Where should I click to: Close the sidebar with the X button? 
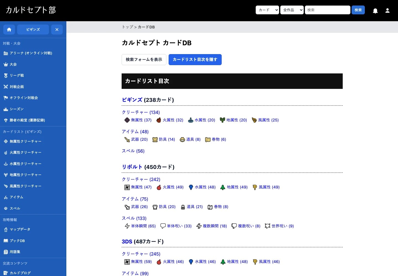[x=57, y=30]
